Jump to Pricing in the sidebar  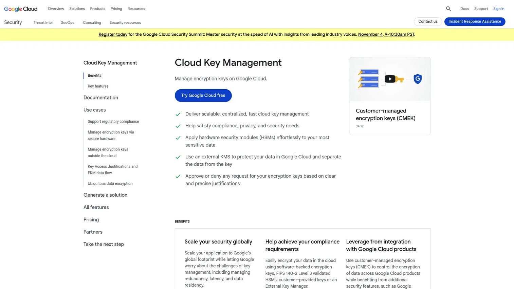click(91, 220)
